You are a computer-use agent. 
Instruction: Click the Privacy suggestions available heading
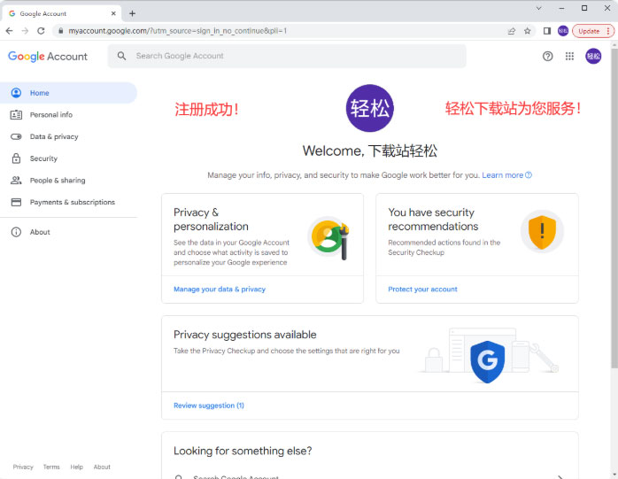click(244, 335)
